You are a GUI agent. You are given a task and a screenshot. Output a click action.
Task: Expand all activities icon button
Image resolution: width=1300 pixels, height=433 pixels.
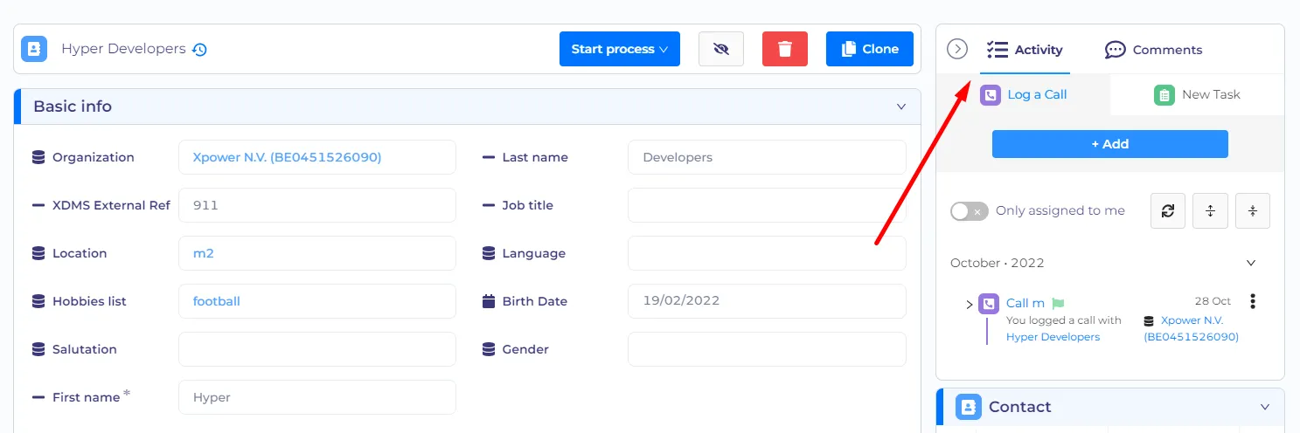pyautogui.click(x=1211, y=210)
